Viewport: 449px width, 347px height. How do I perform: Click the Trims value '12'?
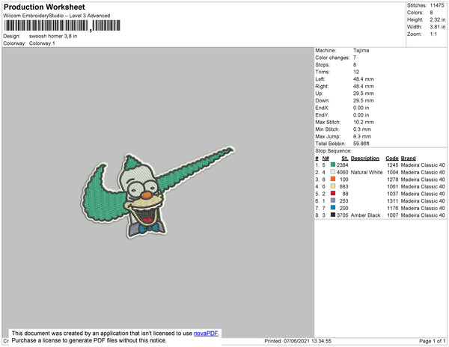(356, 72)
